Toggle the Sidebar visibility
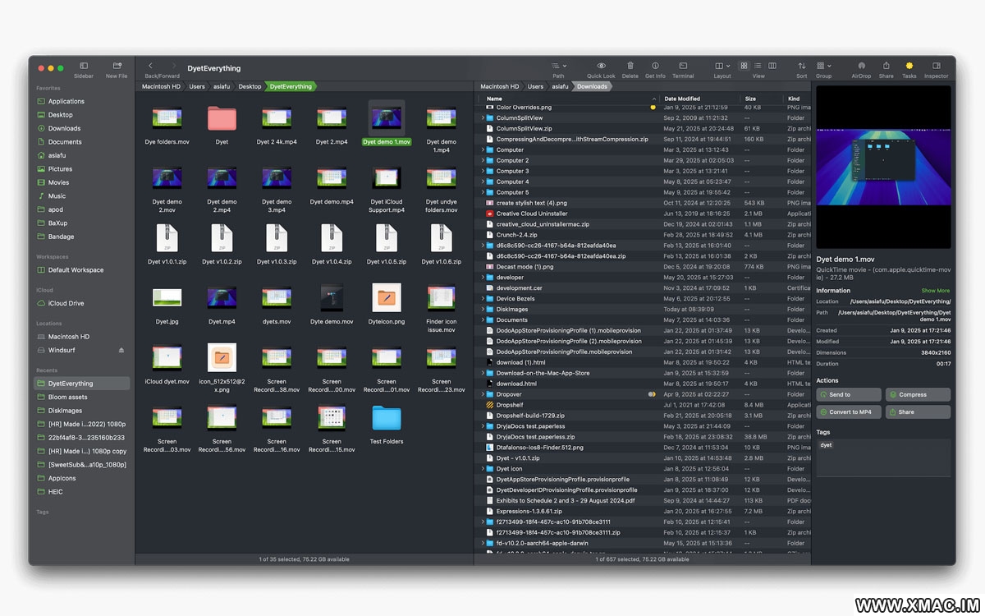The height and width of the screenshot is (616, 985). pos(84,66)
